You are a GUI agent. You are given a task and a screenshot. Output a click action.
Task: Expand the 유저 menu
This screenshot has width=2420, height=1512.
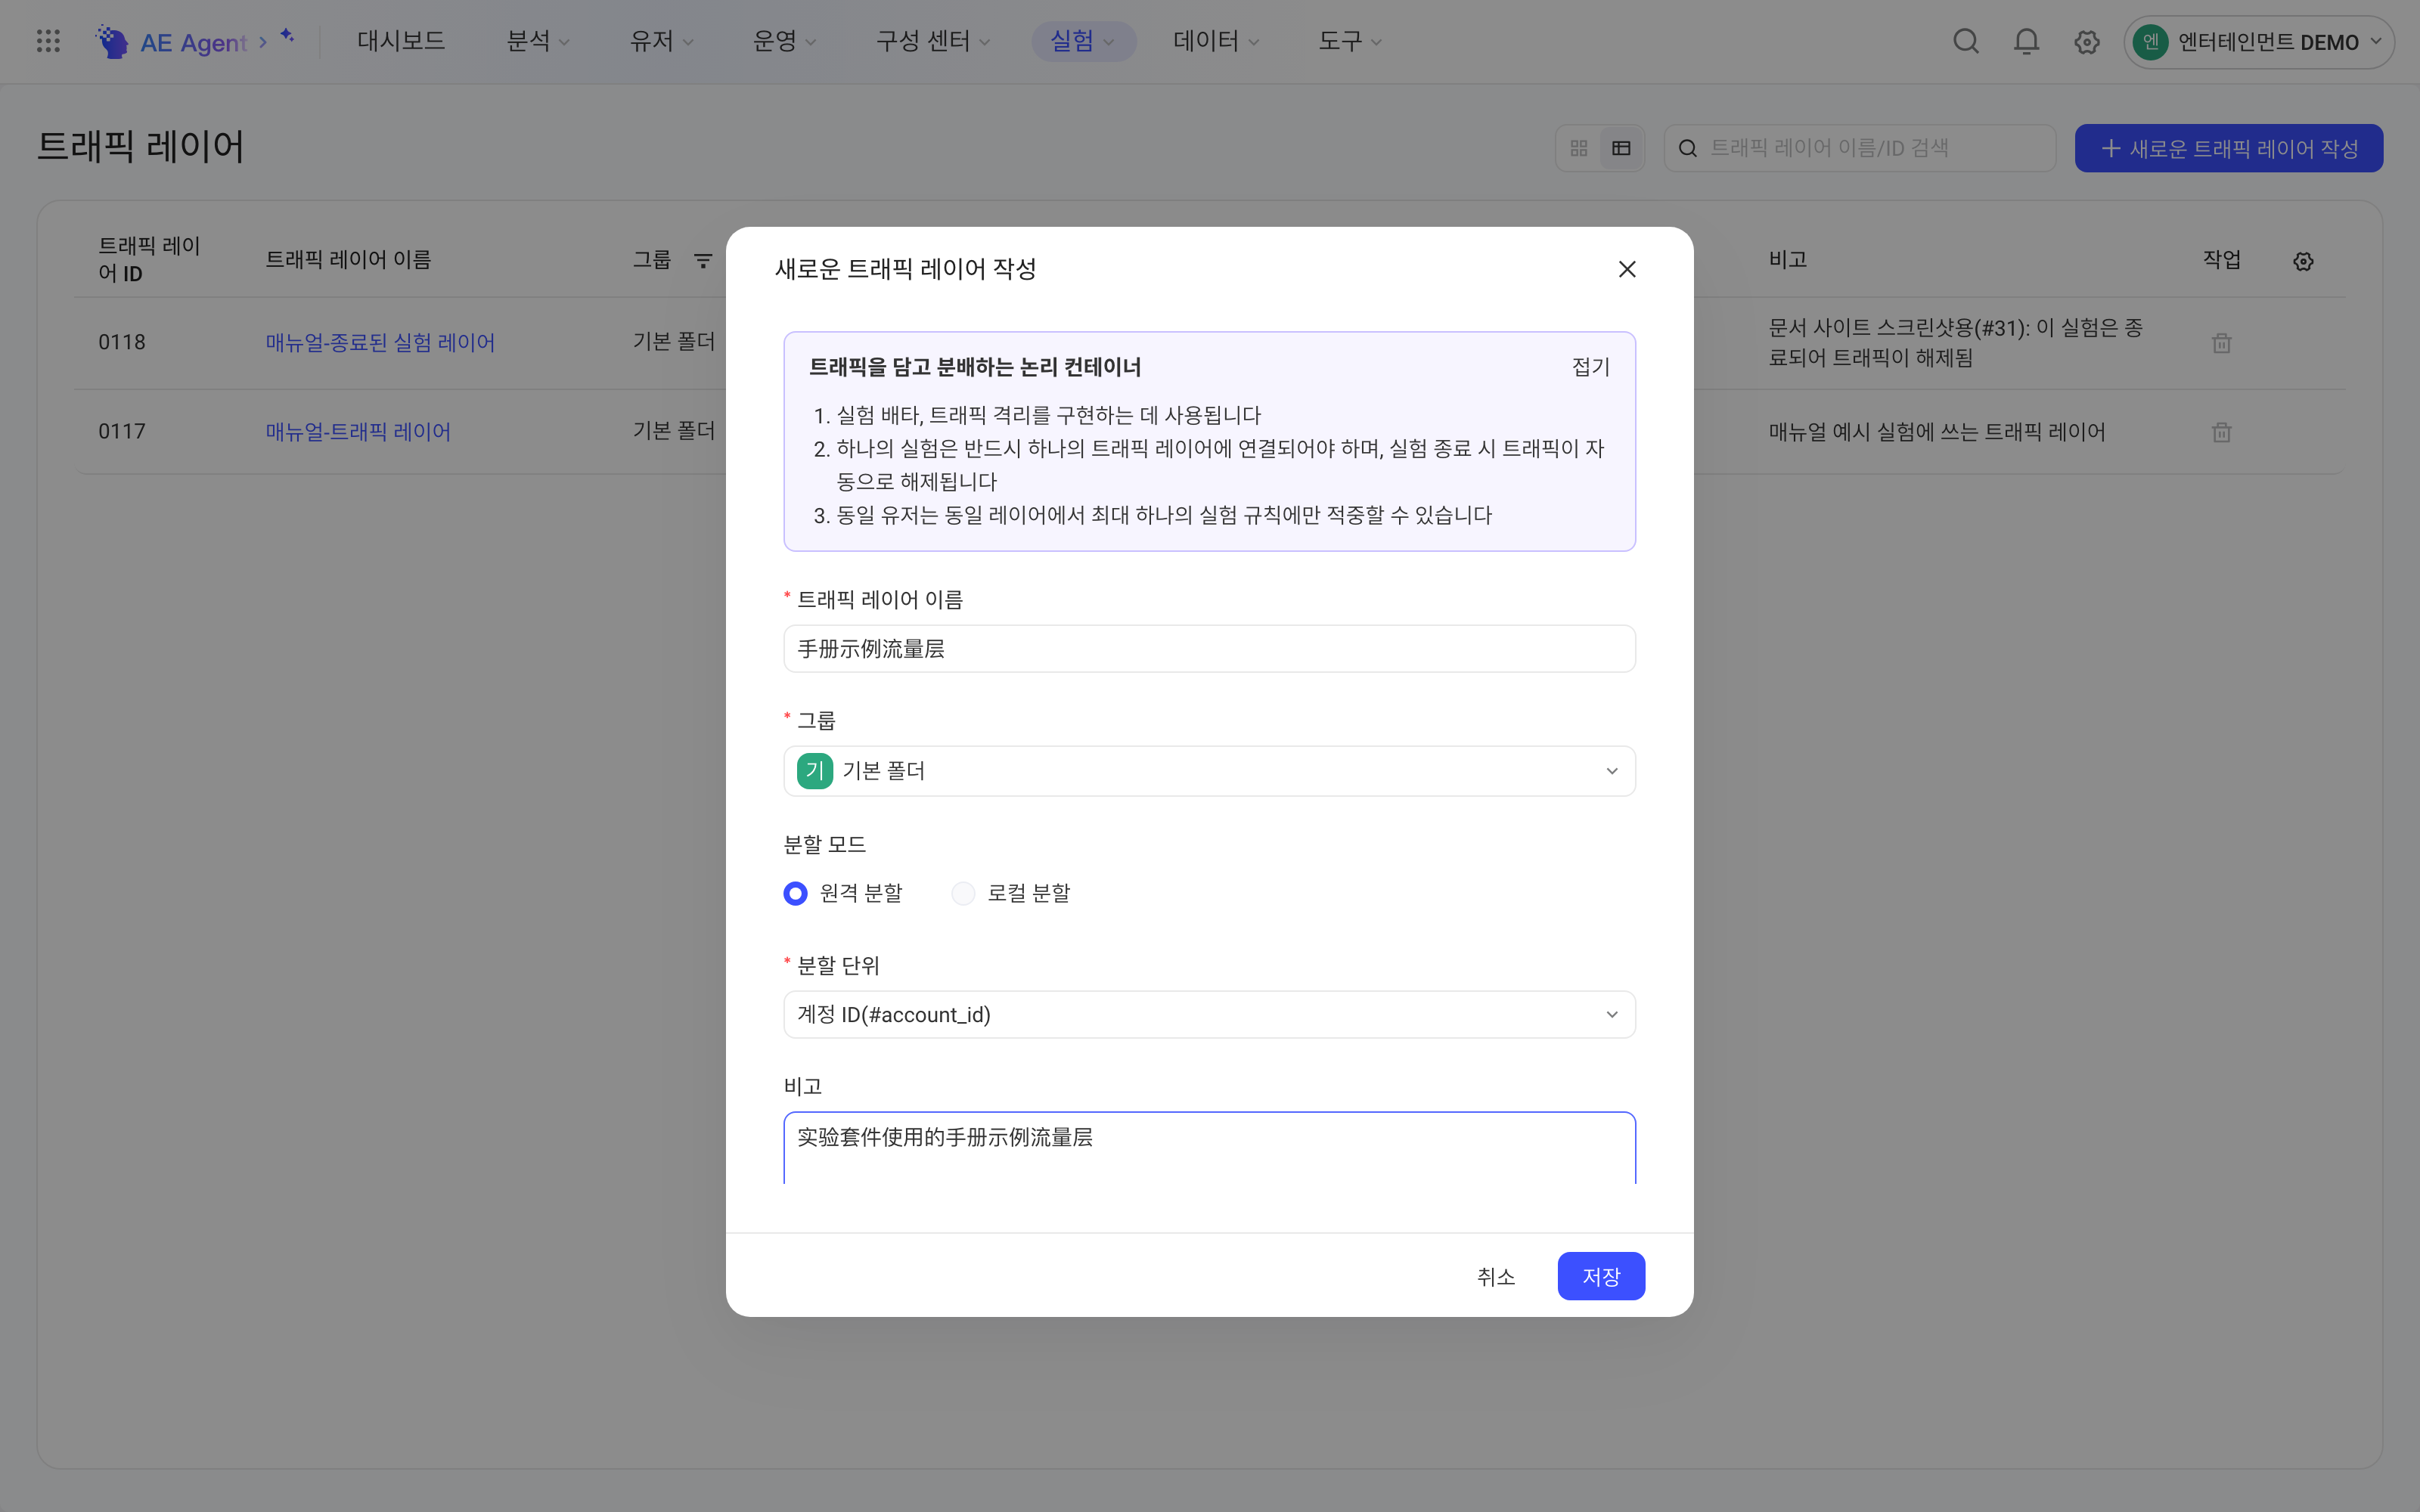pyautogui.click(x=661, y=41)
